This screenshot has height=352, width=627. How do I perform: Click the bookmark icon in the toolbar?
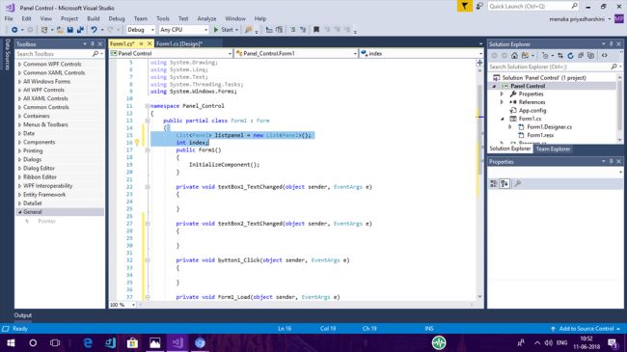[x=316, y=30]
